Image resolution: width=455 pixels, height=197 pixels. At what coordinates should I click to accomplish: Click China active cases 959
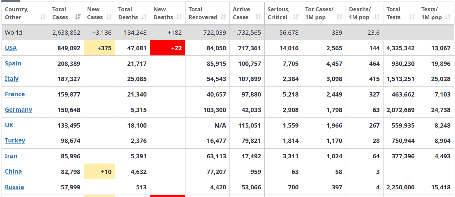pyautogui.click(x=255, y=172)
